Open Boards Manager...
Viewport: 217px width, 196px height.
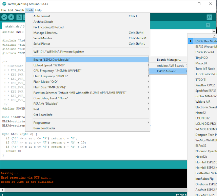168,60
